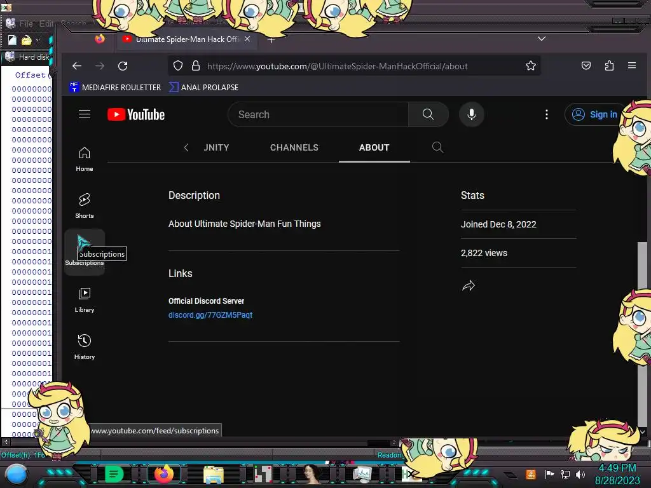The image size is (651, 488).
Task: Click the share arrow under Stats
Action: 469,285
